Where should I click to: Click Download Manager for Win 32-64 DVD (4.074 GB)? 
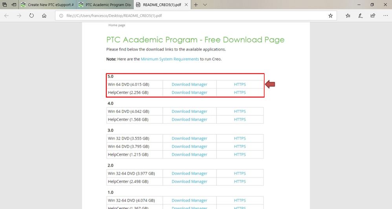(189, 200)
